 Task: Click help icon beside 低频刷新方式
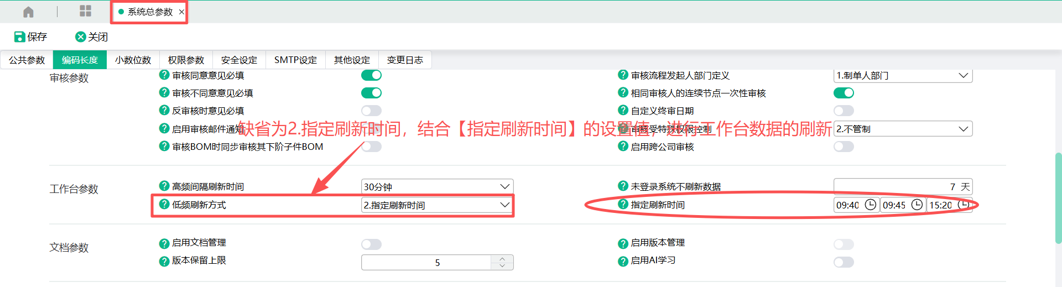[x=164, y=204]
